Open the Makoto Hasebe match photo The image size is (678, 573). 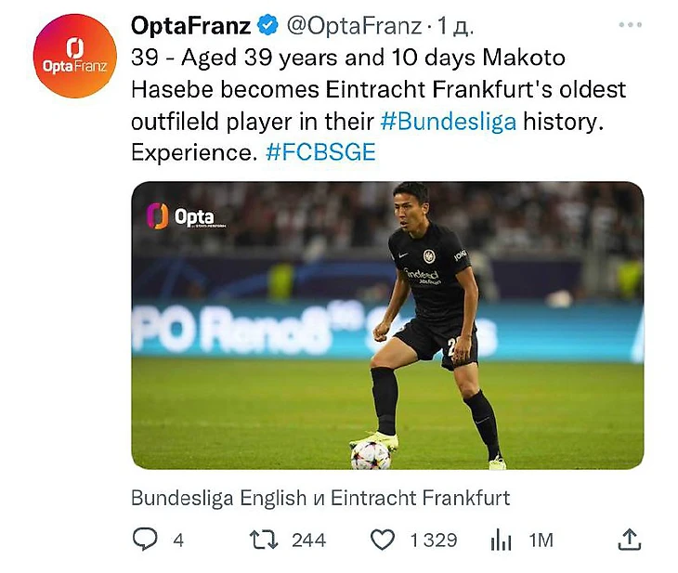click(387, 325)
